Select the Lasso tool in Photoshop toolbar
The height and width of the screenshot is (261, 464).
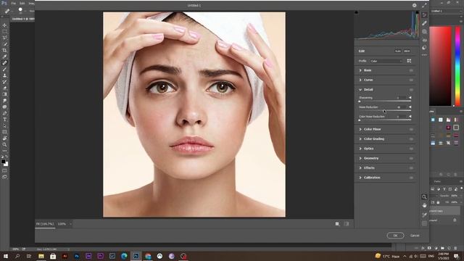[4, 38]
